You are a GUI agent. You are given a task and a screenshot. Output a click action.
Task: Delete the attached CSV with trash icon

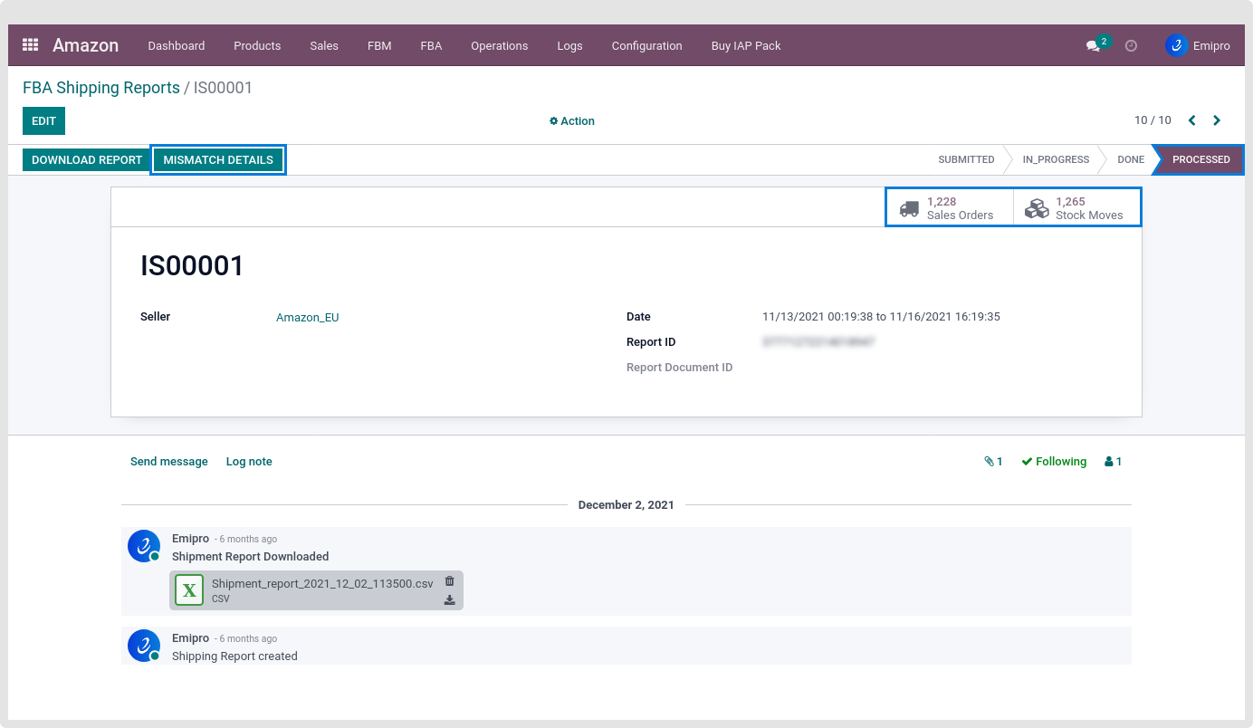pyautogui.click(x=450, y=581)
